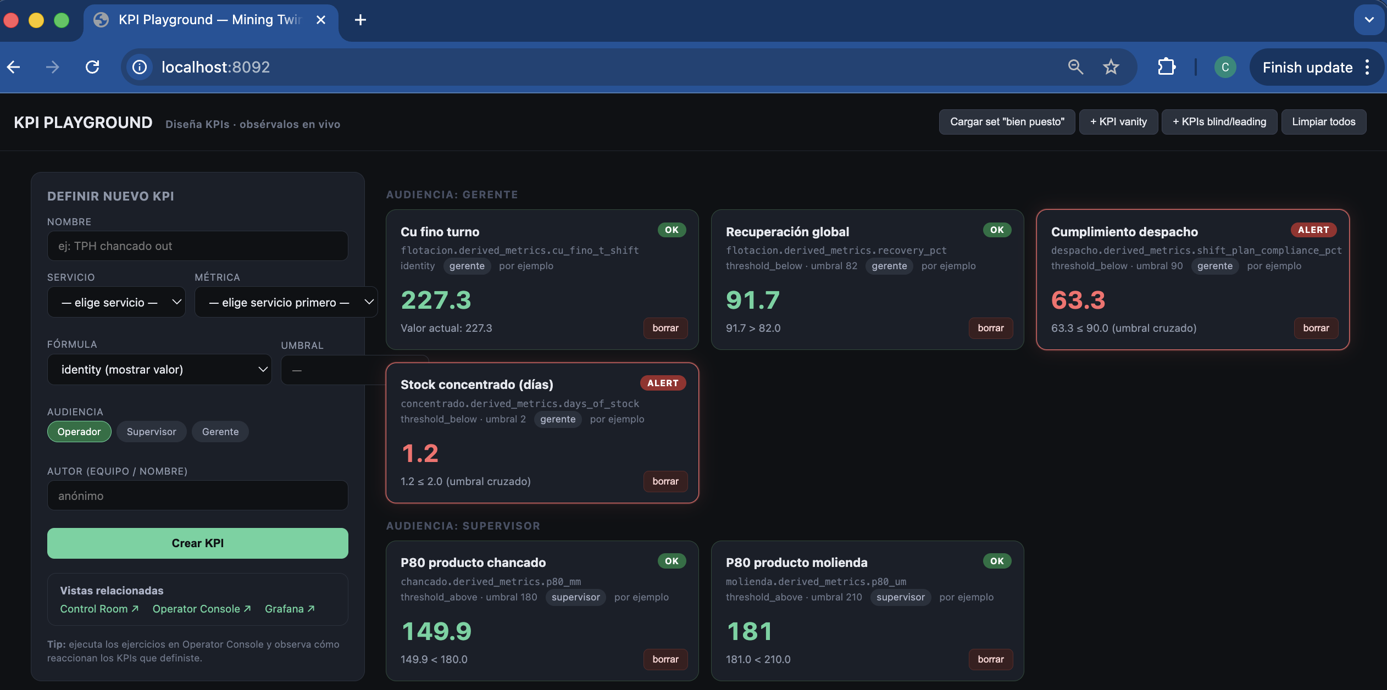1387x690 pixels.
Task: Click the gerente tag on Cu fino turno
Action: click(467, 266)
